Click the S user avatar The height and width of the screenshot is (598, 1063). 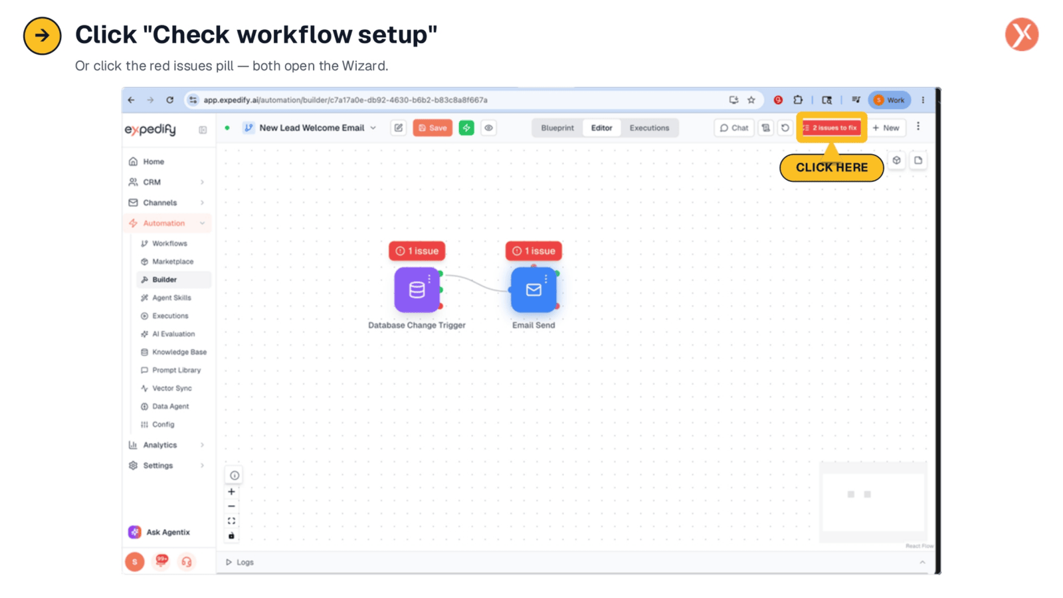tap(135, 562)
